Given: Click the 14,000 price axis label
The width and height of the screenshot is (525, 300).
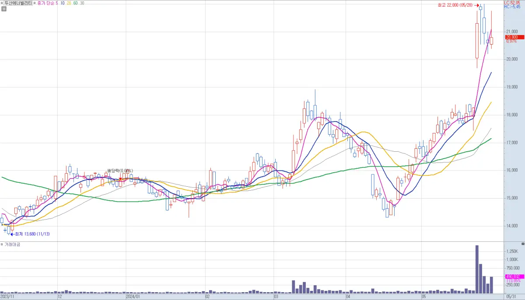Looking at the screenshot, I should pyautogui.click(x=512, y=226).
